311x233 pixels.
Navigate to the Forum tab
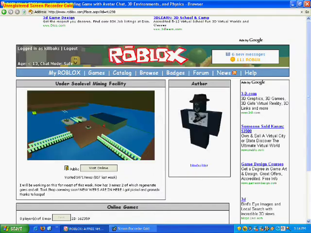click(201, 73)
